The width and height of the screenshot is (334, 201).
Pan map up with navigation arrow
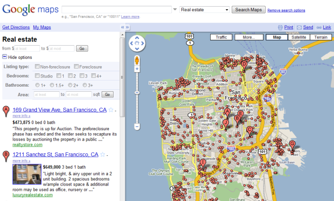pos(137,38)
